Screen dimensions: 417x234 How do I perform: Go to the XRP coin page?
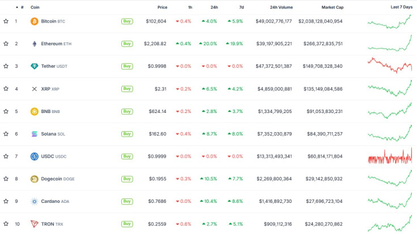click(50, 89)
